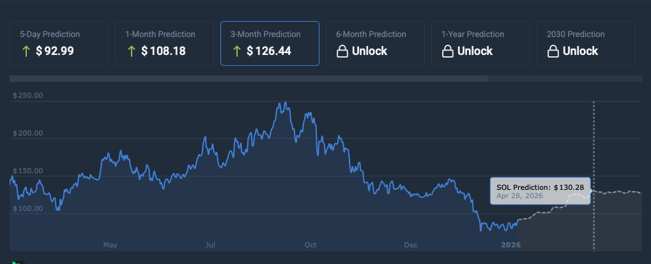This screenshot has width=651, height=264.
Task: Click the lock icon in 6-Month Prediction
Action: 342,51
